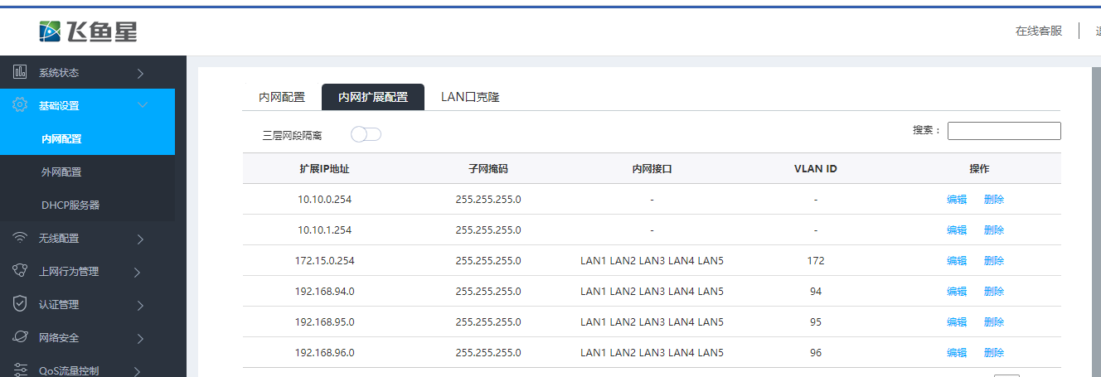Viewport: 1101px width, 377px height.
Task: Expand the 无线配置 menu chevron
Action: (x=140, y=239)
